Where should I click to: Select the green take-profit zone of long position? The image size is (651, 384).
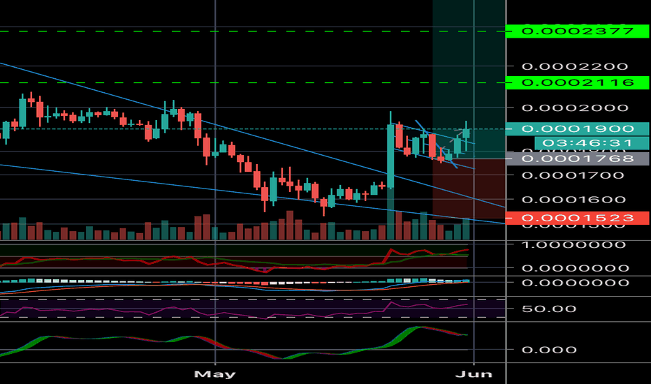coord(469,79)
